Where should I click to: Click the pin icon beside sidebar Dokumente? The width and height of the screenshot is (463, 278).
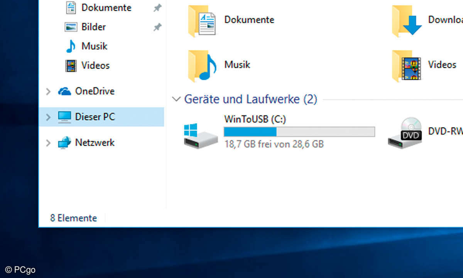157,8
